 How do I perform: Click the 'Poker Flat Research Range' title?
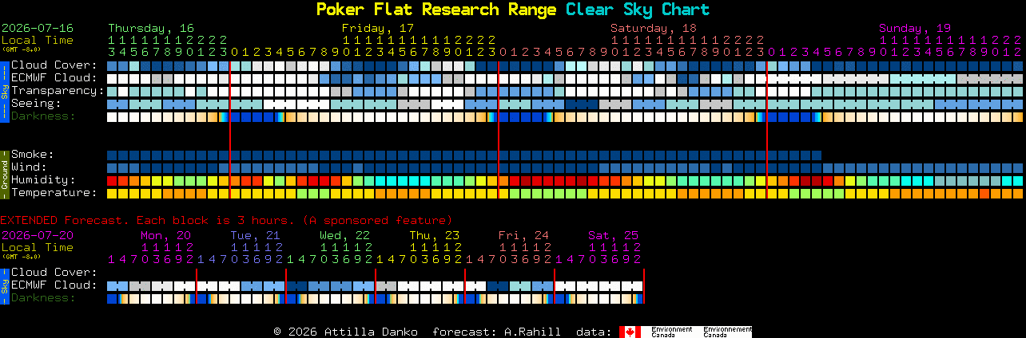436,10
